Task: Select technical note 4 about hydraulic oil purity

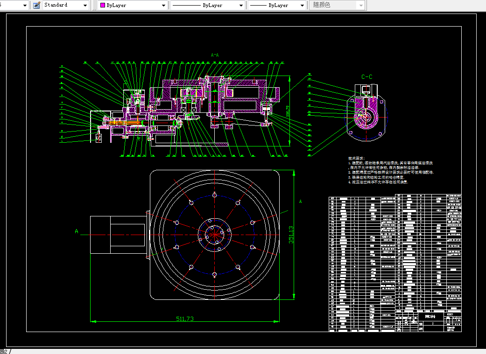Action: coord(379,182)
